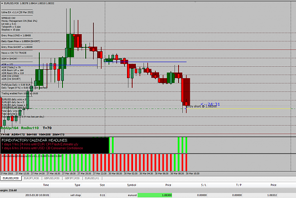Open the EURJPY,M30 chart tab
296x199 pixels.
click(31, 178)
